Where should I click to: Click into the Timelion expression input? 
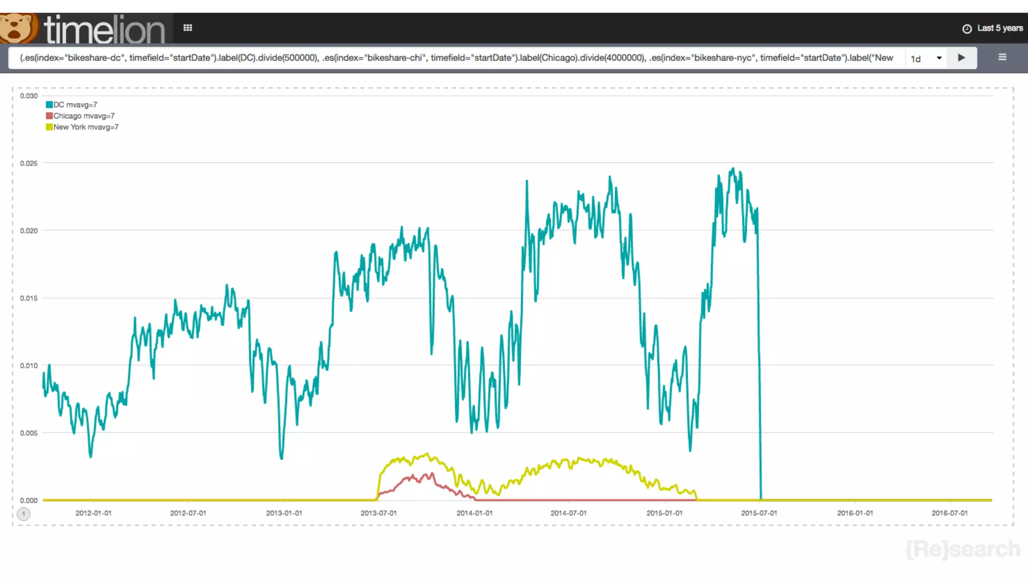tap(452, 58)
